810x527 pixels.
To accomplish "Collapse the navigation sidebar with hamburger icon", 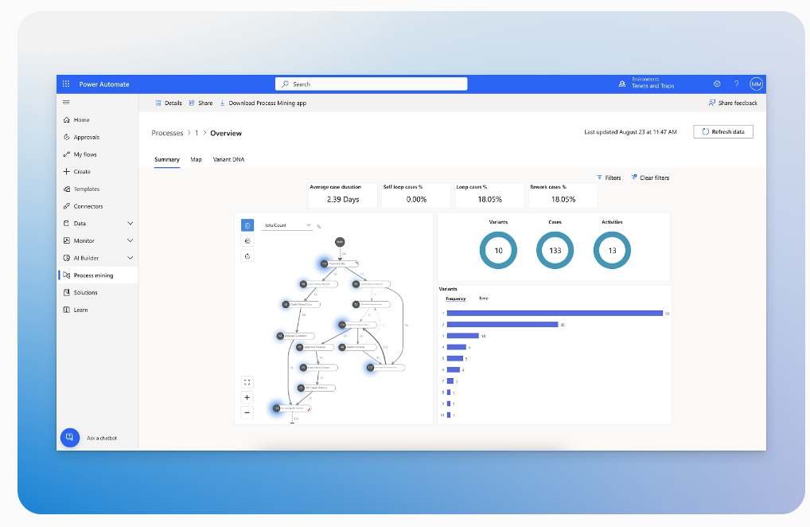I will [67, 102].
